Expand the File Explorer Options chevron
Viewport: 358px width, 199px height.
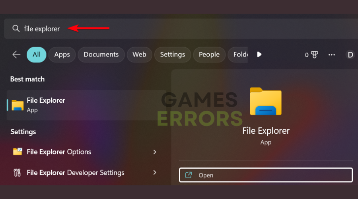click(155, 152)
